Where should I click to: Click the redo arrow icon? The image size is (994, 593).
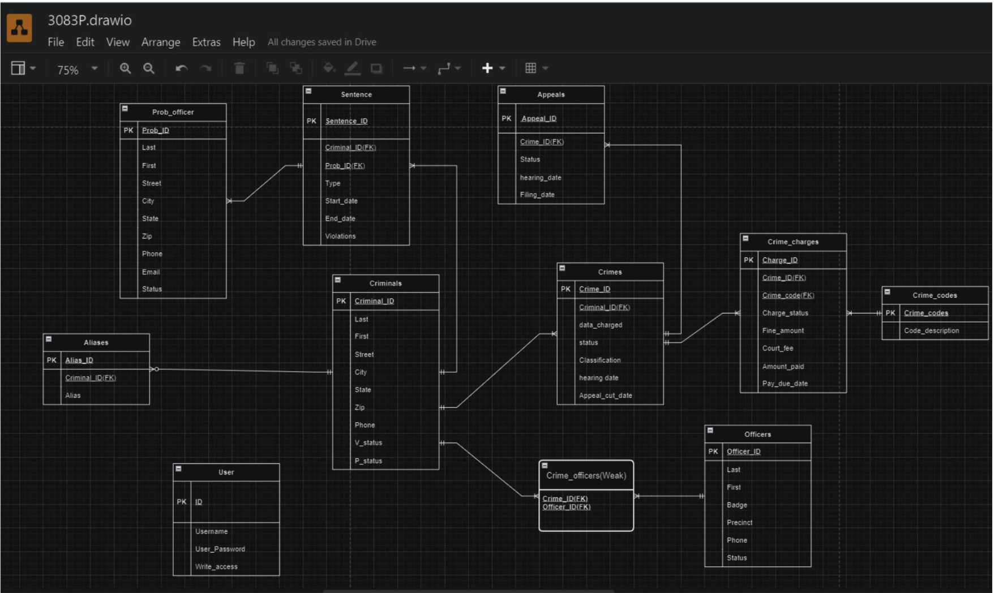205,68
